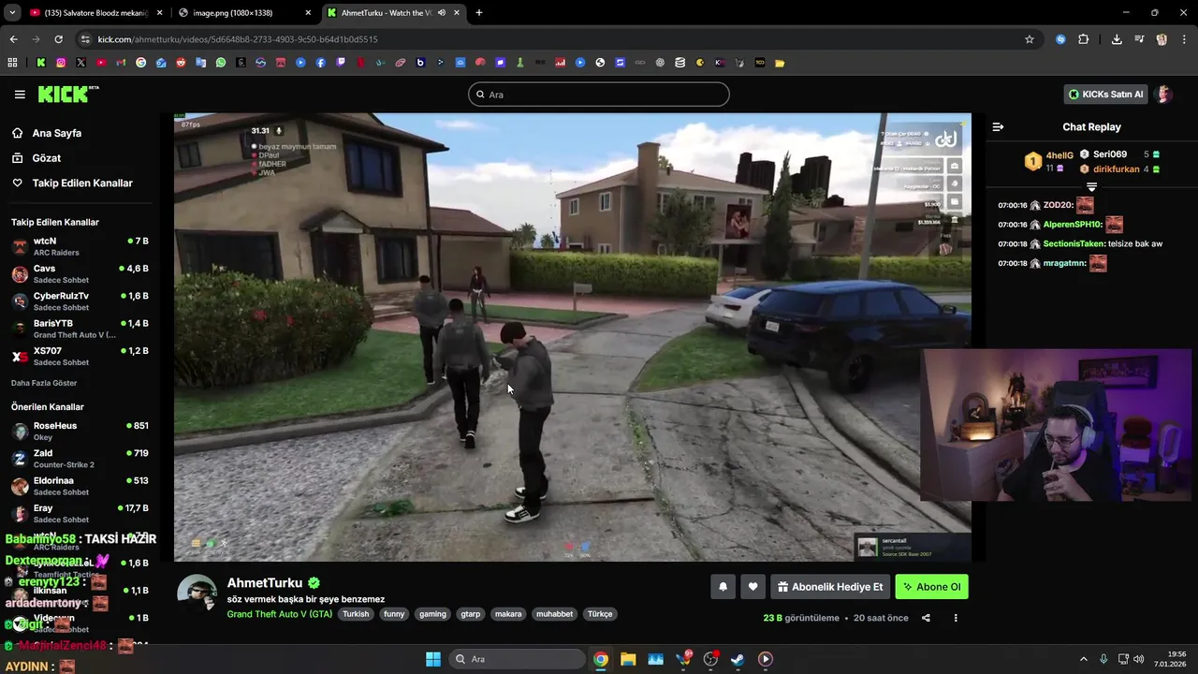Share the video with the share icon
This screenshot has height=674, width=1198.
point(926,618)
